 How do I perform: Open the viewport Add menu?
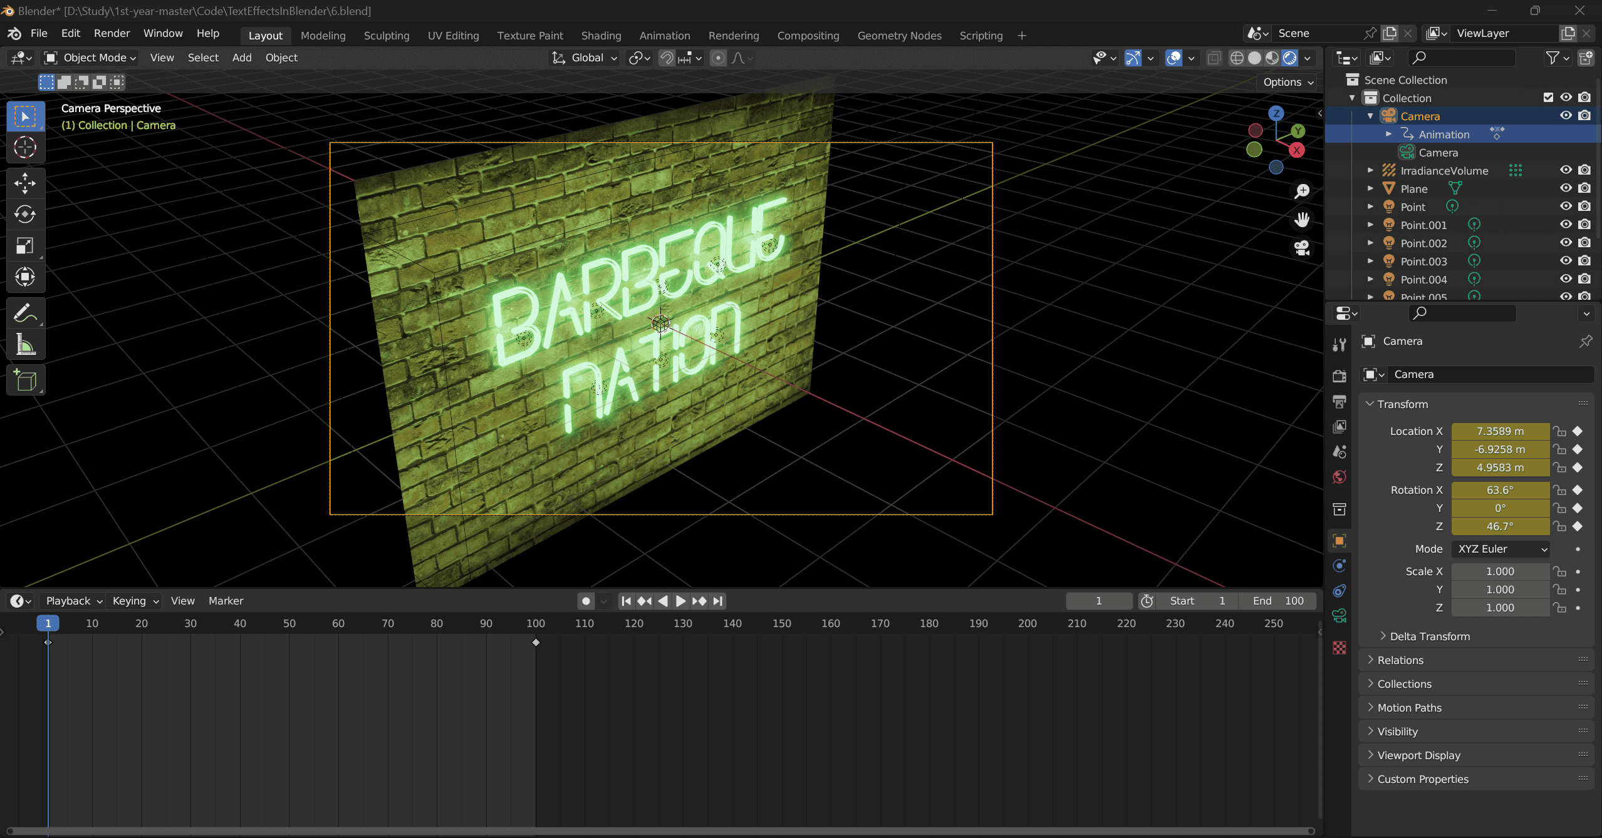click(242, 58)
